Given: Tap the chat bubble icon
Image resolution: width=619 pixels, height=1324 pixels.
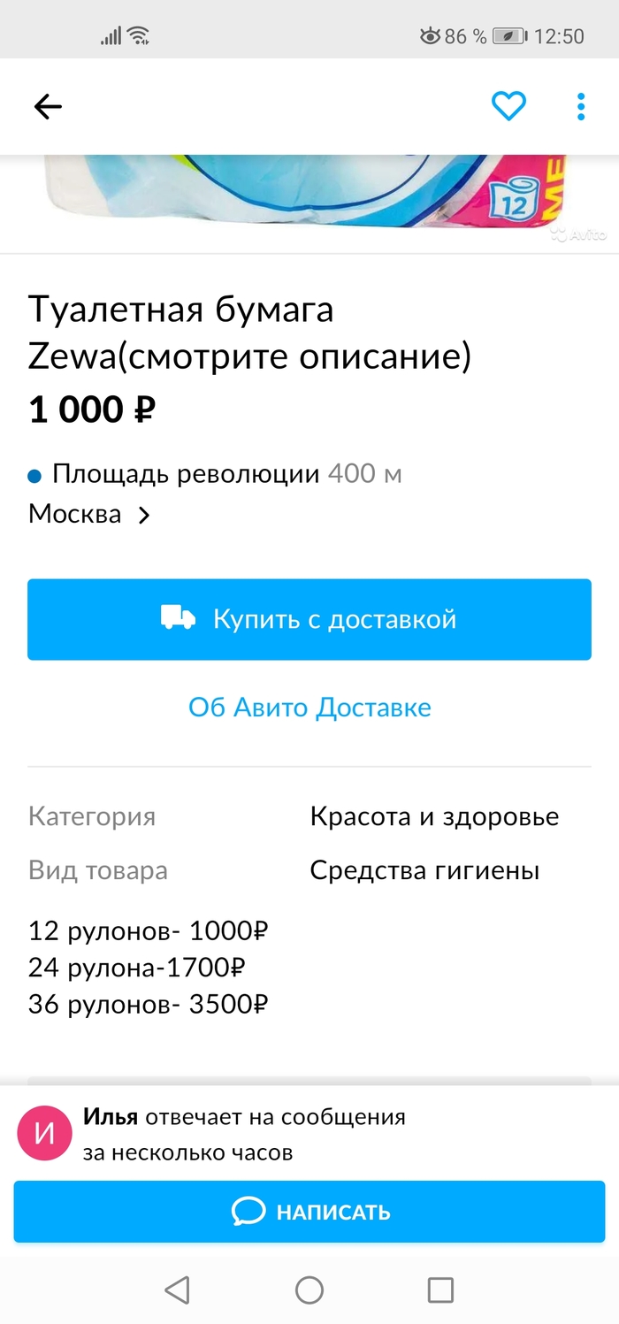Looking at the screenshot, I should (x=248, y=1212).
